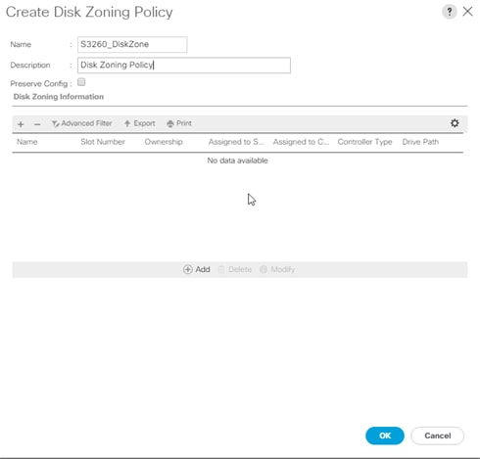
Task: Click the Disk Zoning Information heading
Action: [x=59, y=97]
